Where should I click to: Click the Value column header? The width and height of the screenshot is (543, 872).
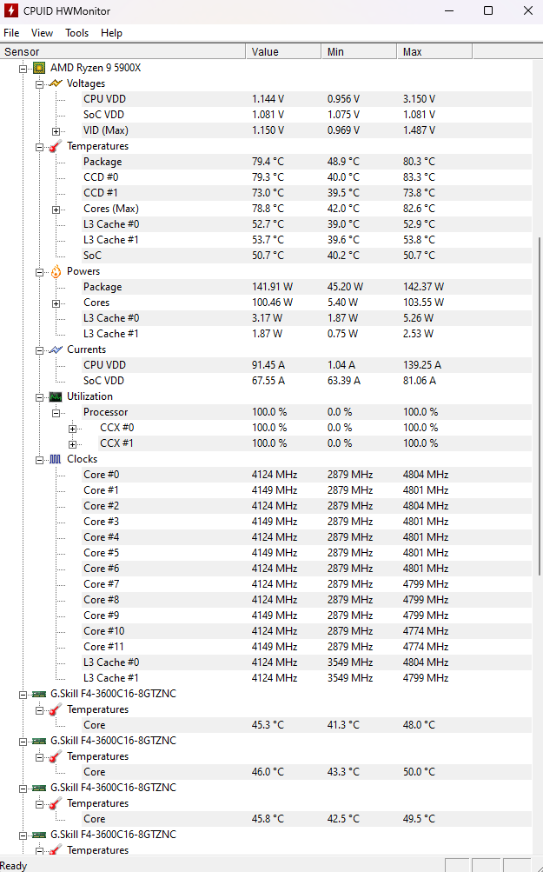coord(283,51)
